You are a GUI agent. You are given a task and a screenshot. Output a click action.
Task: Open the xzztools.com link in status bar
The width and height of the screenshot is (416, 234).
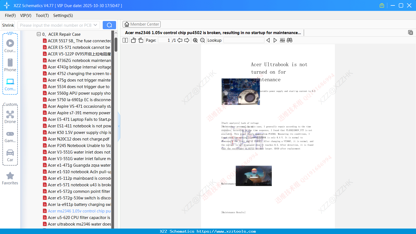pos(226,231)
